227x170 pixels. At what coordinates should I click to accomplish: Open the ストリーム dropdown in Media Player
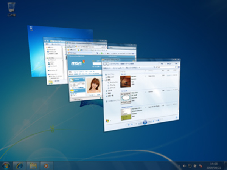[x=118, y=68]
